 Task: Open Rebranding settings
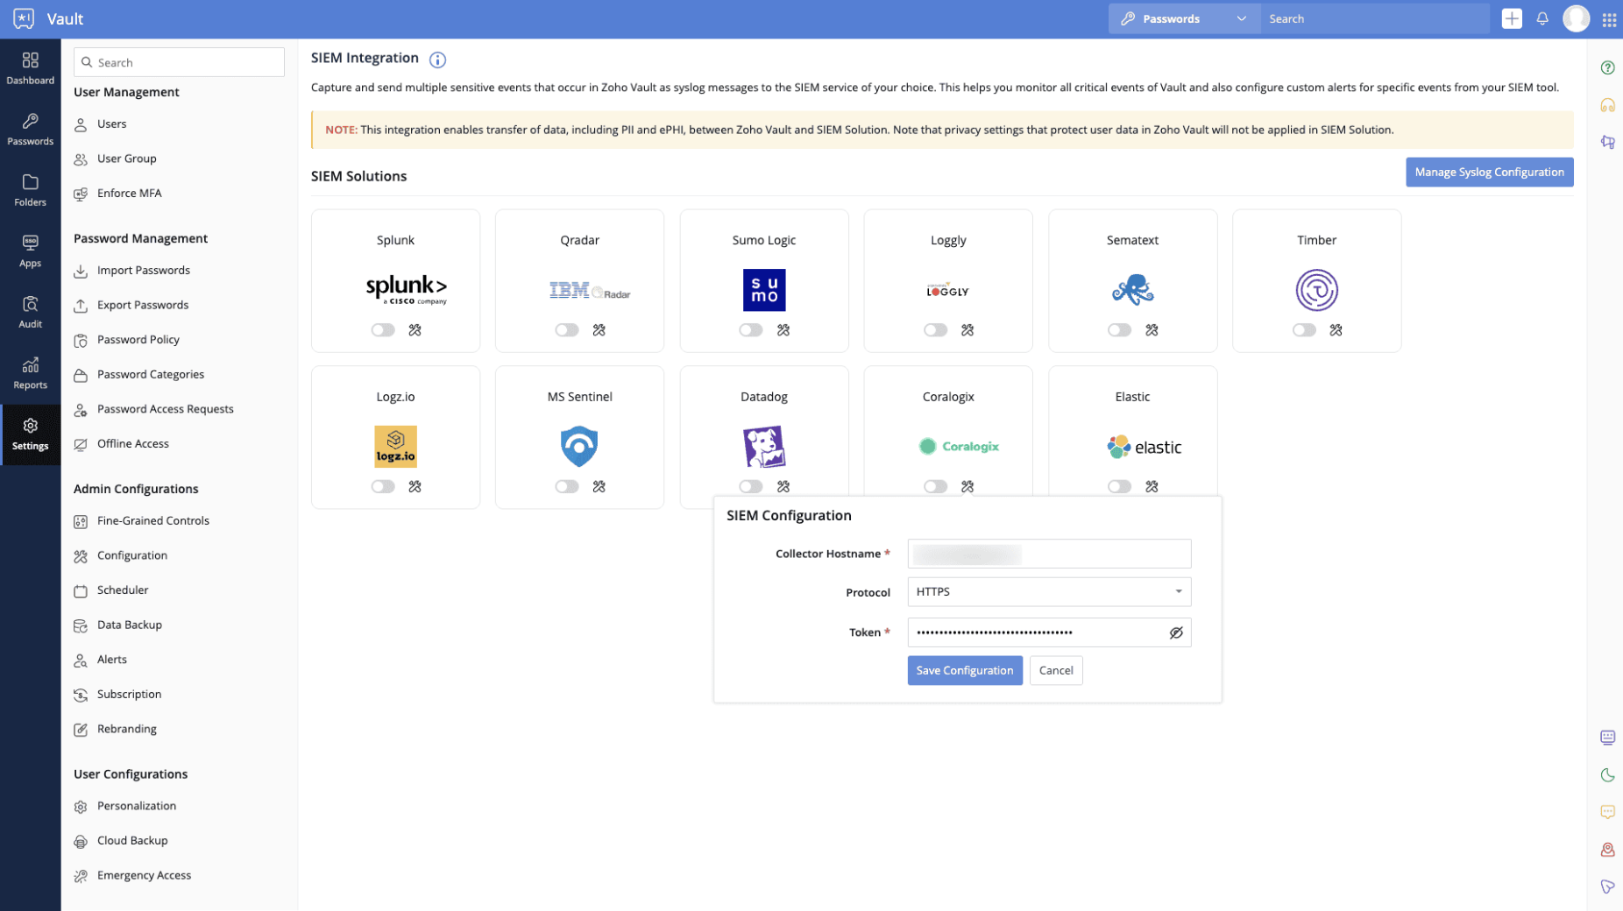coord(126,729)
